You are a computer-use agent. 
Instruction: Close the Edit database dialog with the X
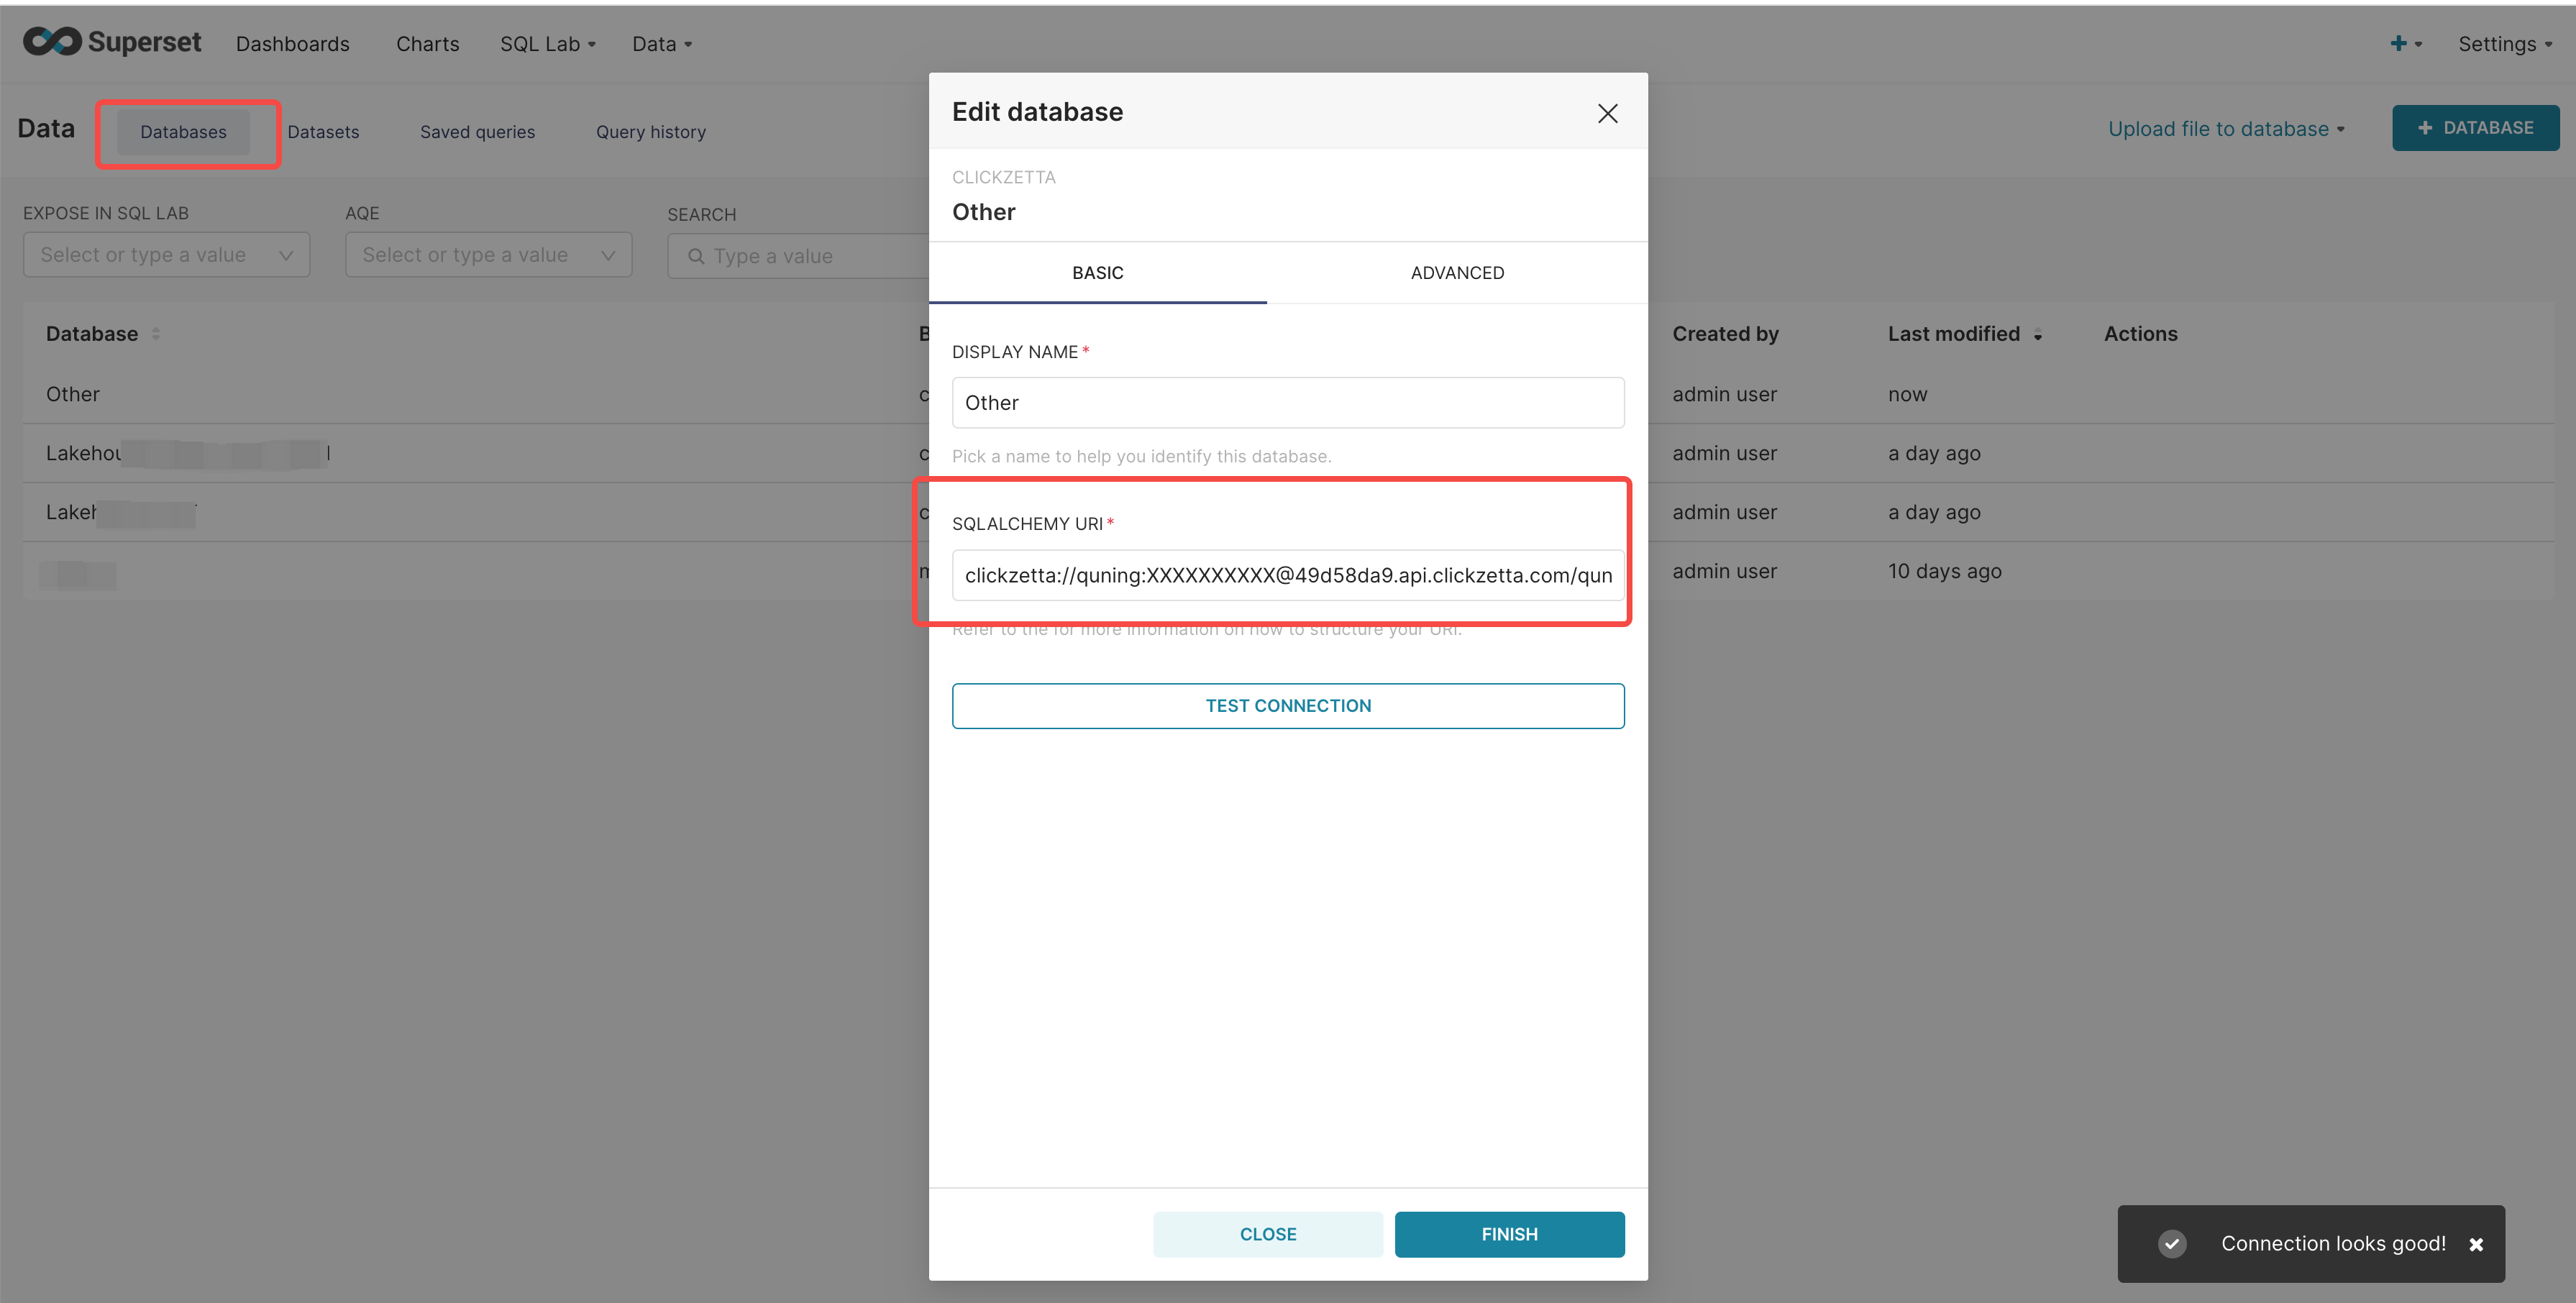[x=1607, y=113]
